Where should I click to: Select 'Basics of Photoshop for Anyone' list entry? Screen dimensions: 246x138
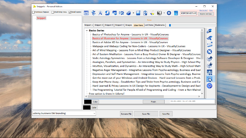[x=130, y=34]
